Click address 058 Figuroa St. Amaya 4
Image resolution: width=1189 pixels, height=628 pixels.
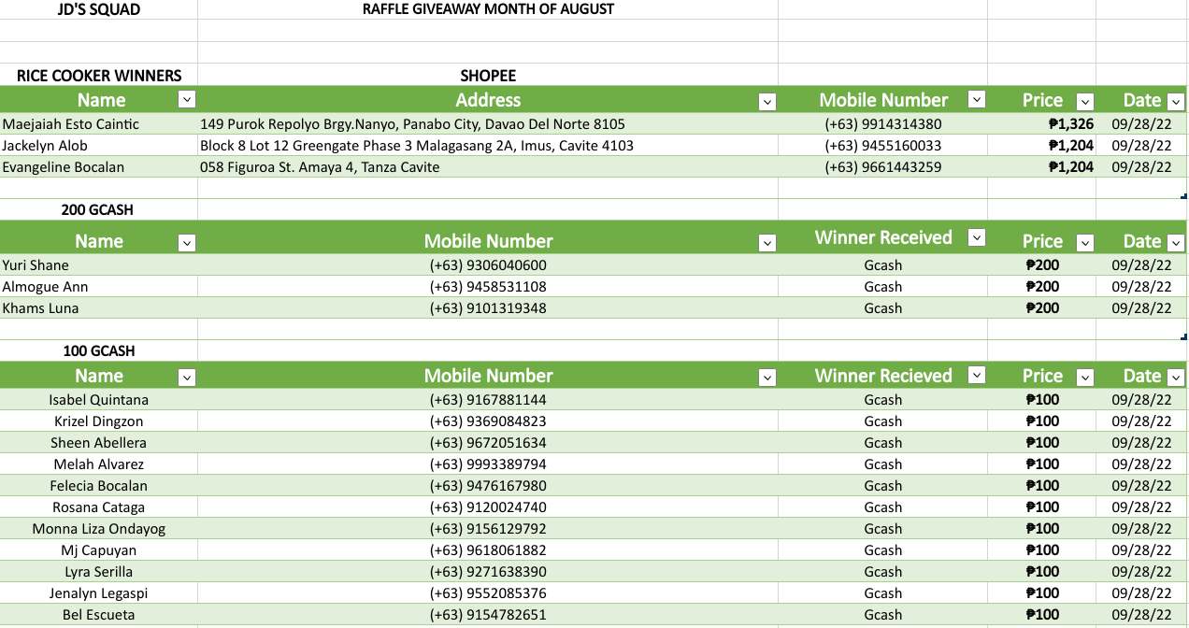point(320,167)
